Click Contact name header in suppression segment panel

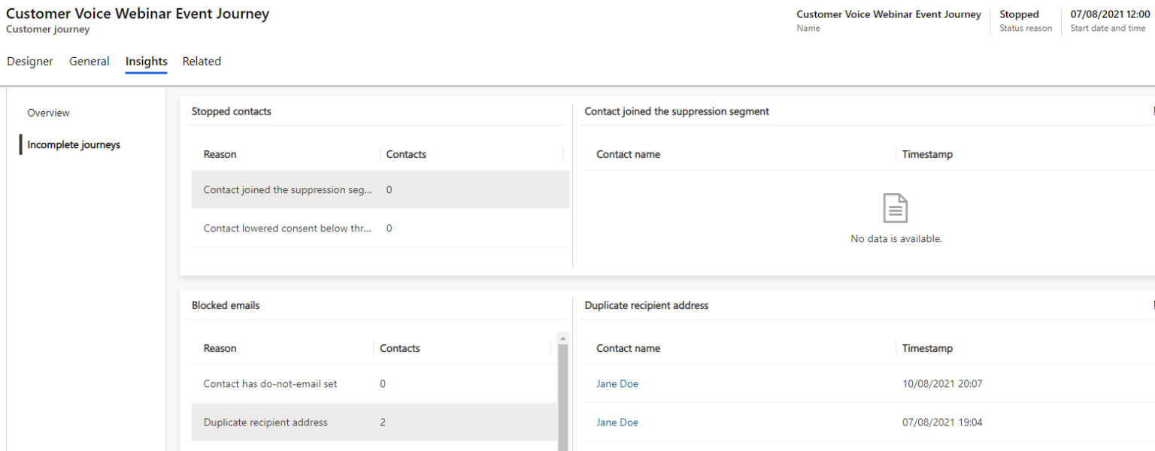pyautogui.click(x=628, y=154)
